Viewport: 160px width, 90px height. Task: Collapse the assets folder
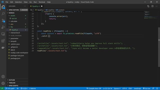coord(13,15)
